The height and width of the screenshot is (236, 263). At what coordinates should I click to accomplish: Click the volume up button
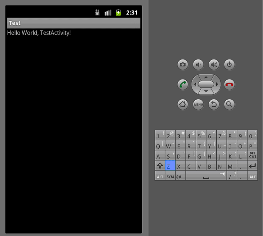pyautogui.click(x=214, y=64)
